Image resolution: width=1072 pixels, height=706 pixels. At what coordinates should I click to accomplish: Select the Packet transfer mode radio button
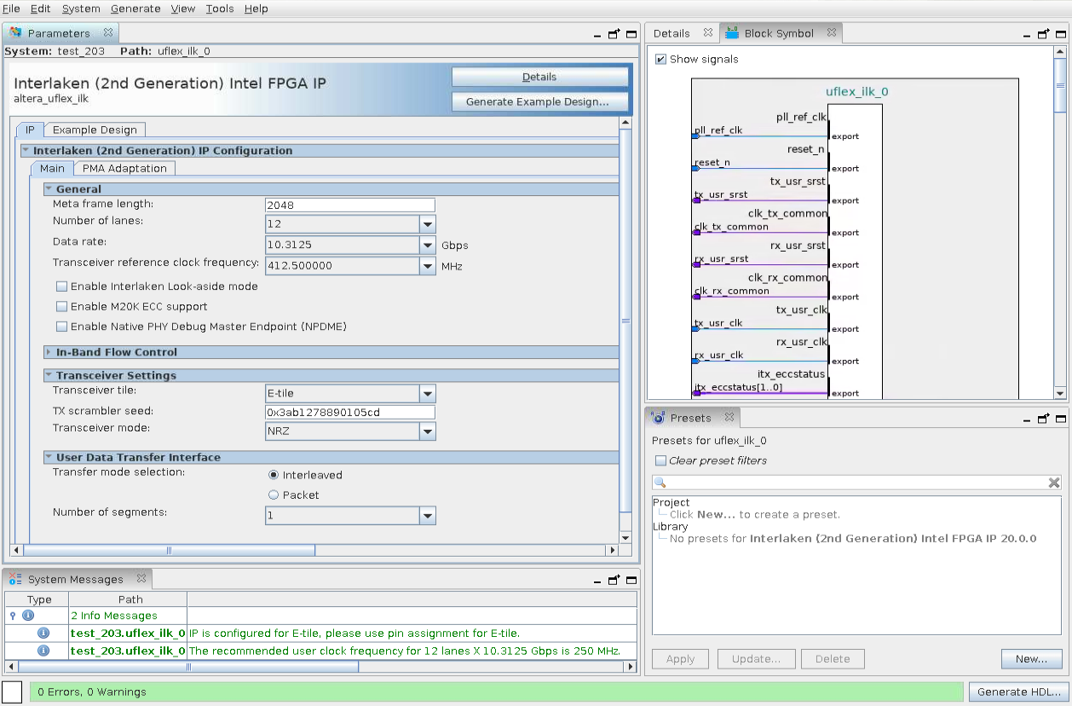(x=274, y=495)
